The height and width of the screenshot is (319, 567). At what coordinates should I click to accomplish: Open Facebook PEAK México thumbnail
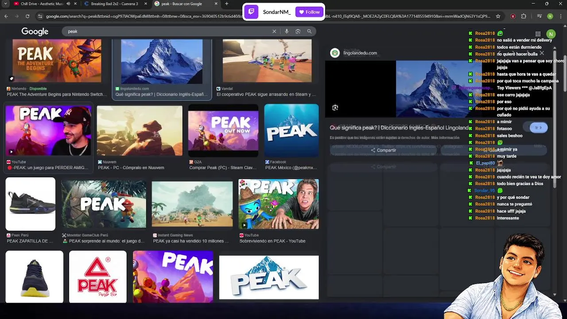click(291, 131)
